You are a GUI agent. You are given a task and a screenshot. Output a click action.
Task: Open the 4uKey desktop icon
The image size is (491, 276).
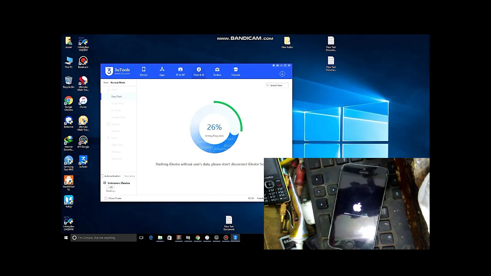click(x=69, y=202)
